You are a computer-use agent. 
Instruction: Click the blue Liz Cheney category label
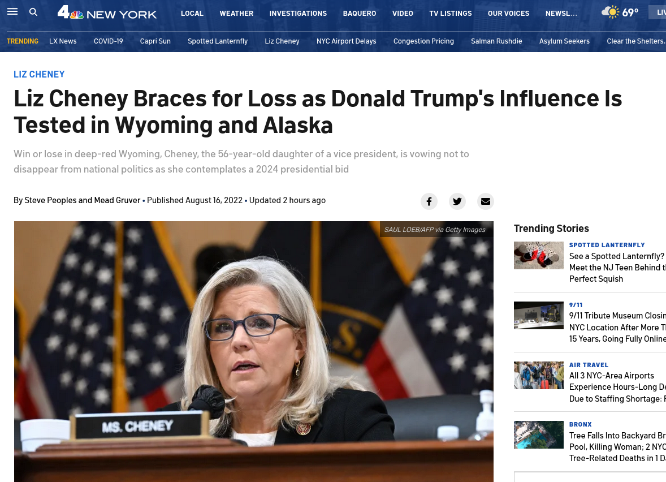[39, 74]
